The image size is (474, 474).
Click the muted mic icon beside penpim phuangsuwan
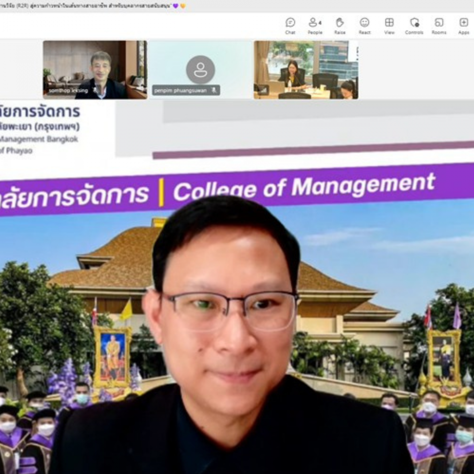(x=214, y=90)
